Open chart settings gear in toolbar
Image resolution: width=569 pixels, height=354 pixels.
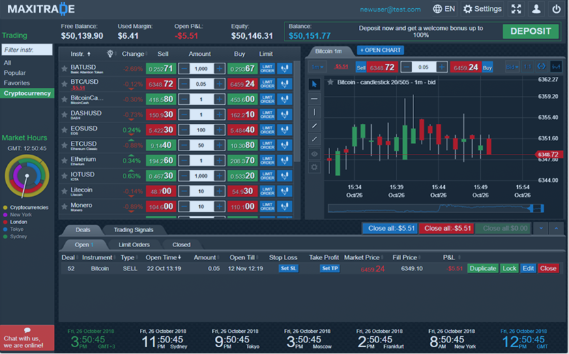tap(315, 167)
